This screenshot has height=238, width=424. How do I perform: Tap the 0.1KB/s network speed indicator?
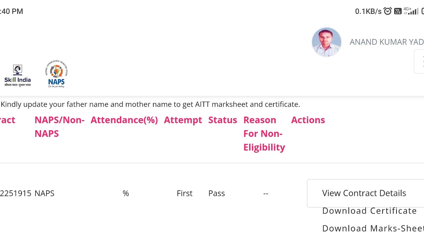(x=368, y=12)
